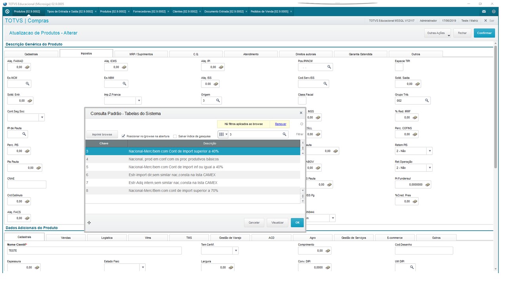Open Ret.Operação dropdown
Image resolution: width=507 pixels, height=285 pixels.
click(x=430, y=168)
